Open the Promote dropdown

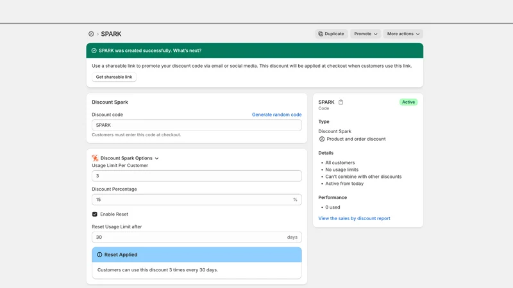pos(366,34)
